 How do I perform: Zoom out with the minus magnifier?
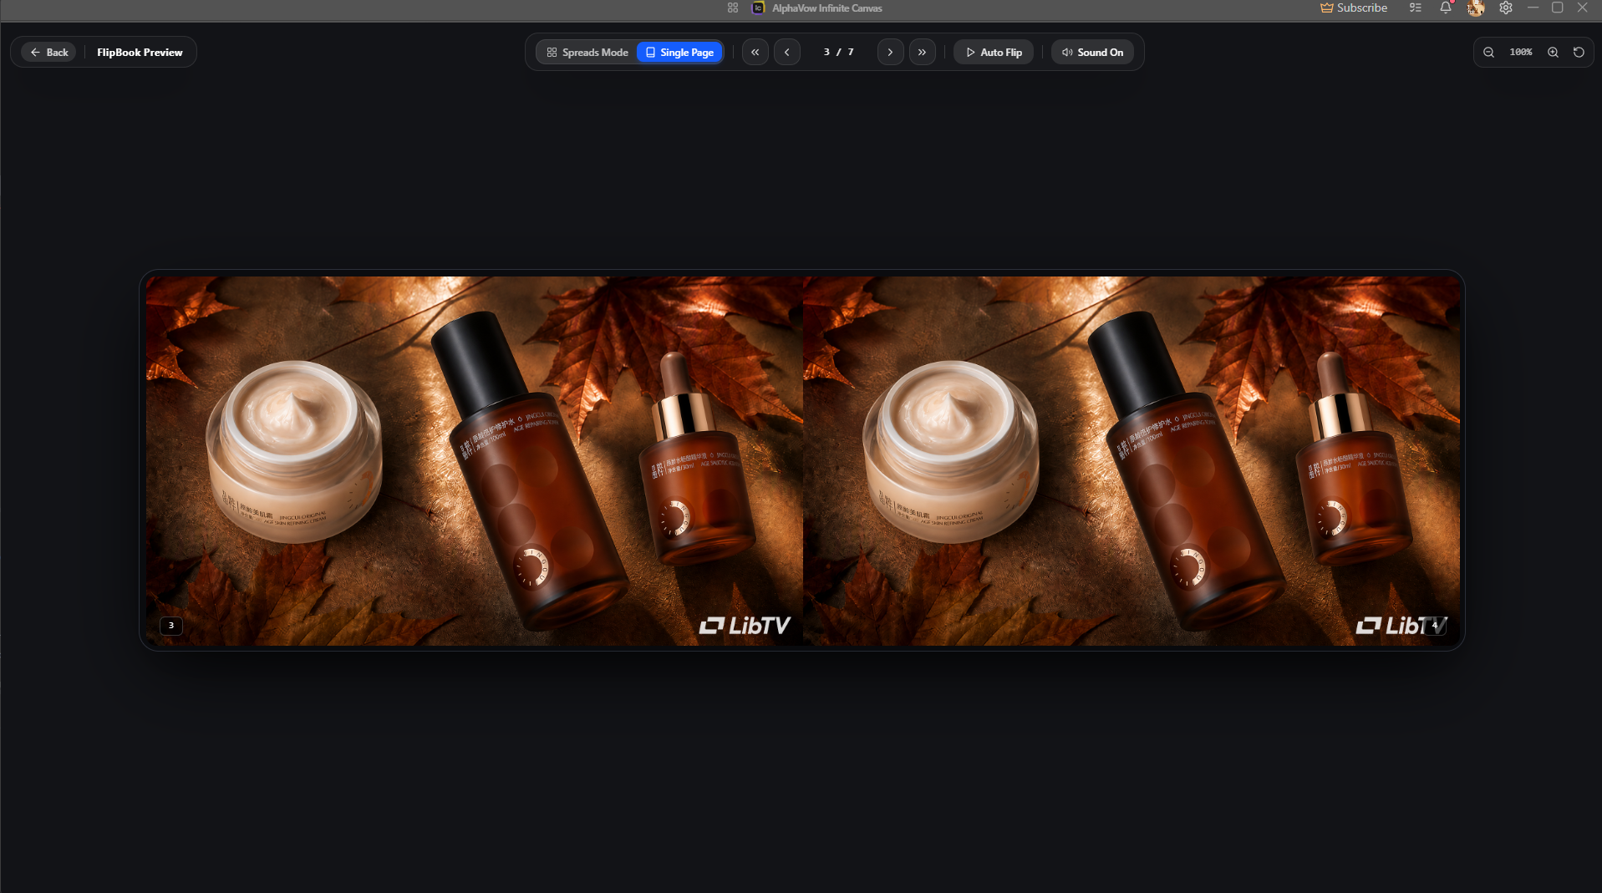tap(1488, 52)
